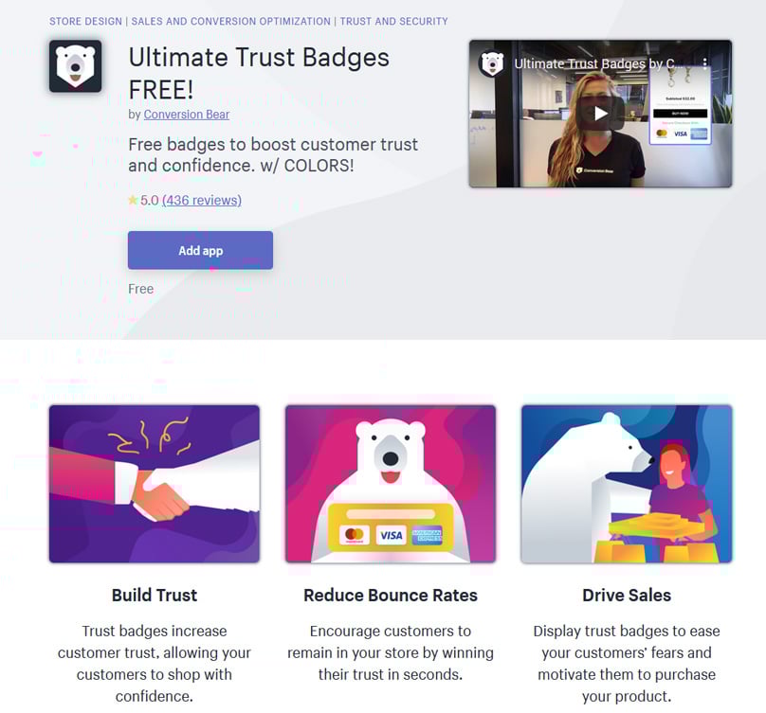
Task: Click the American Express icon in the video
Action: tap(700, 134)
